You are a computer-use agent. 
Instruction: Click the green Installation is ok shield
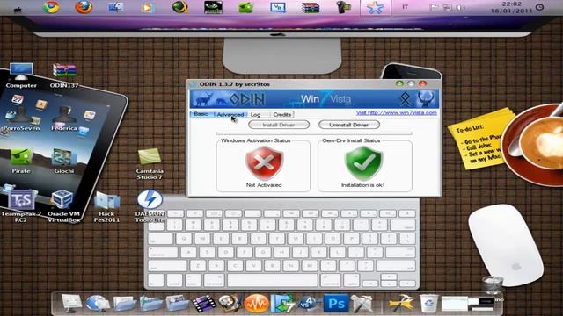tap(363, 163)
